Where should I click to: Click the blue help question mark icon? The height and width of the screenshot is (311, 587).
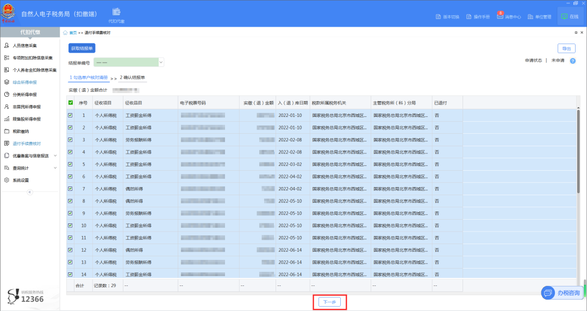coord(572,61)
